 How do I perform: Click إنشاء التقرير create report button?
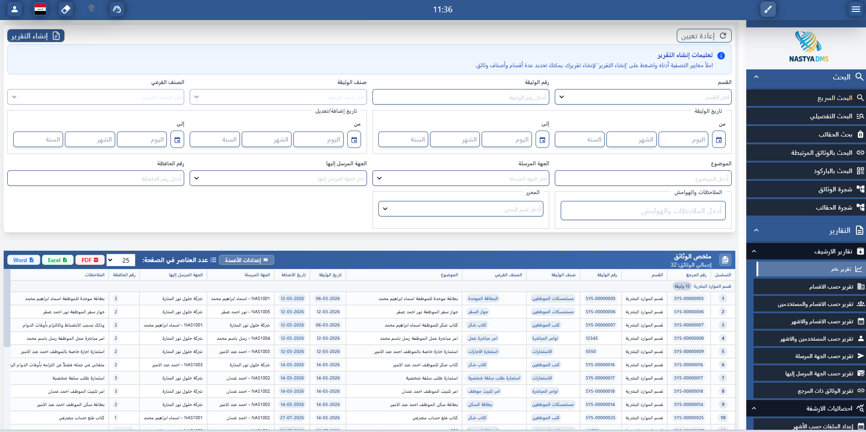tap(36, 36)
